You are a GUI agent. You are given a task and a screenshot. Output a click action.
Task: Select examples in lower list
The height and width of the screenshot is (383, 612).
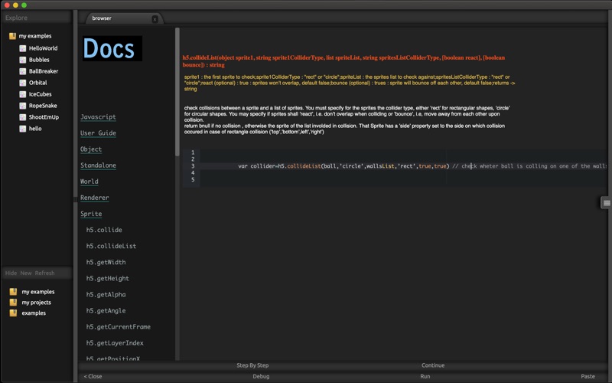tap(34, 313)
